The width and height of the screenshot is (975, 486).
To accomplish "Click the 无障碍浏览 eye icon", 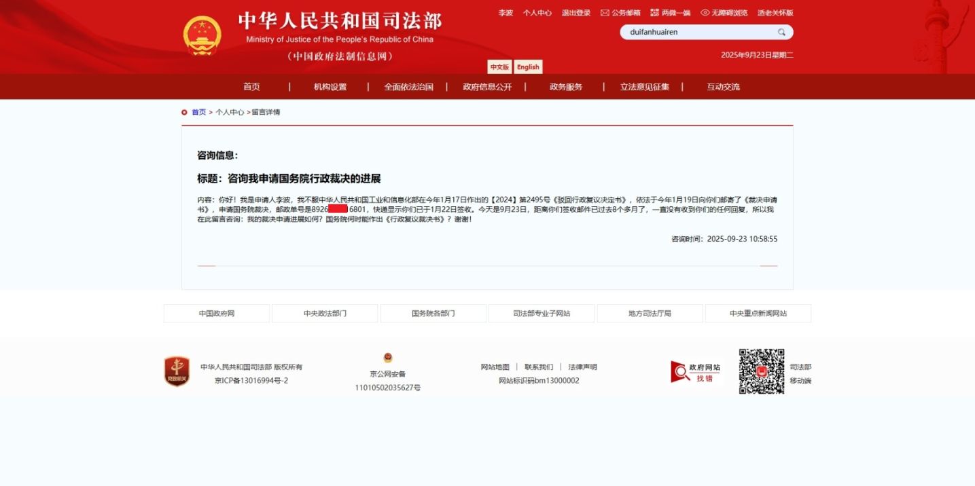I will click(705, 13).
